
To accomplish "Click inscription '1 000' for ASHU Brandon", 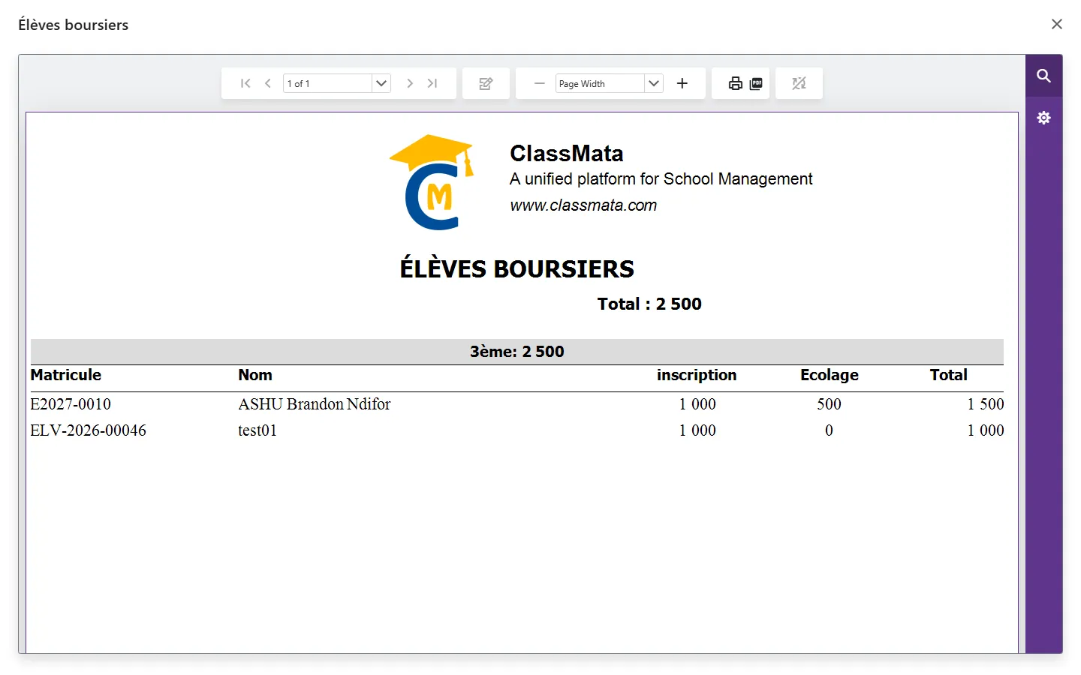I will 697,404.
